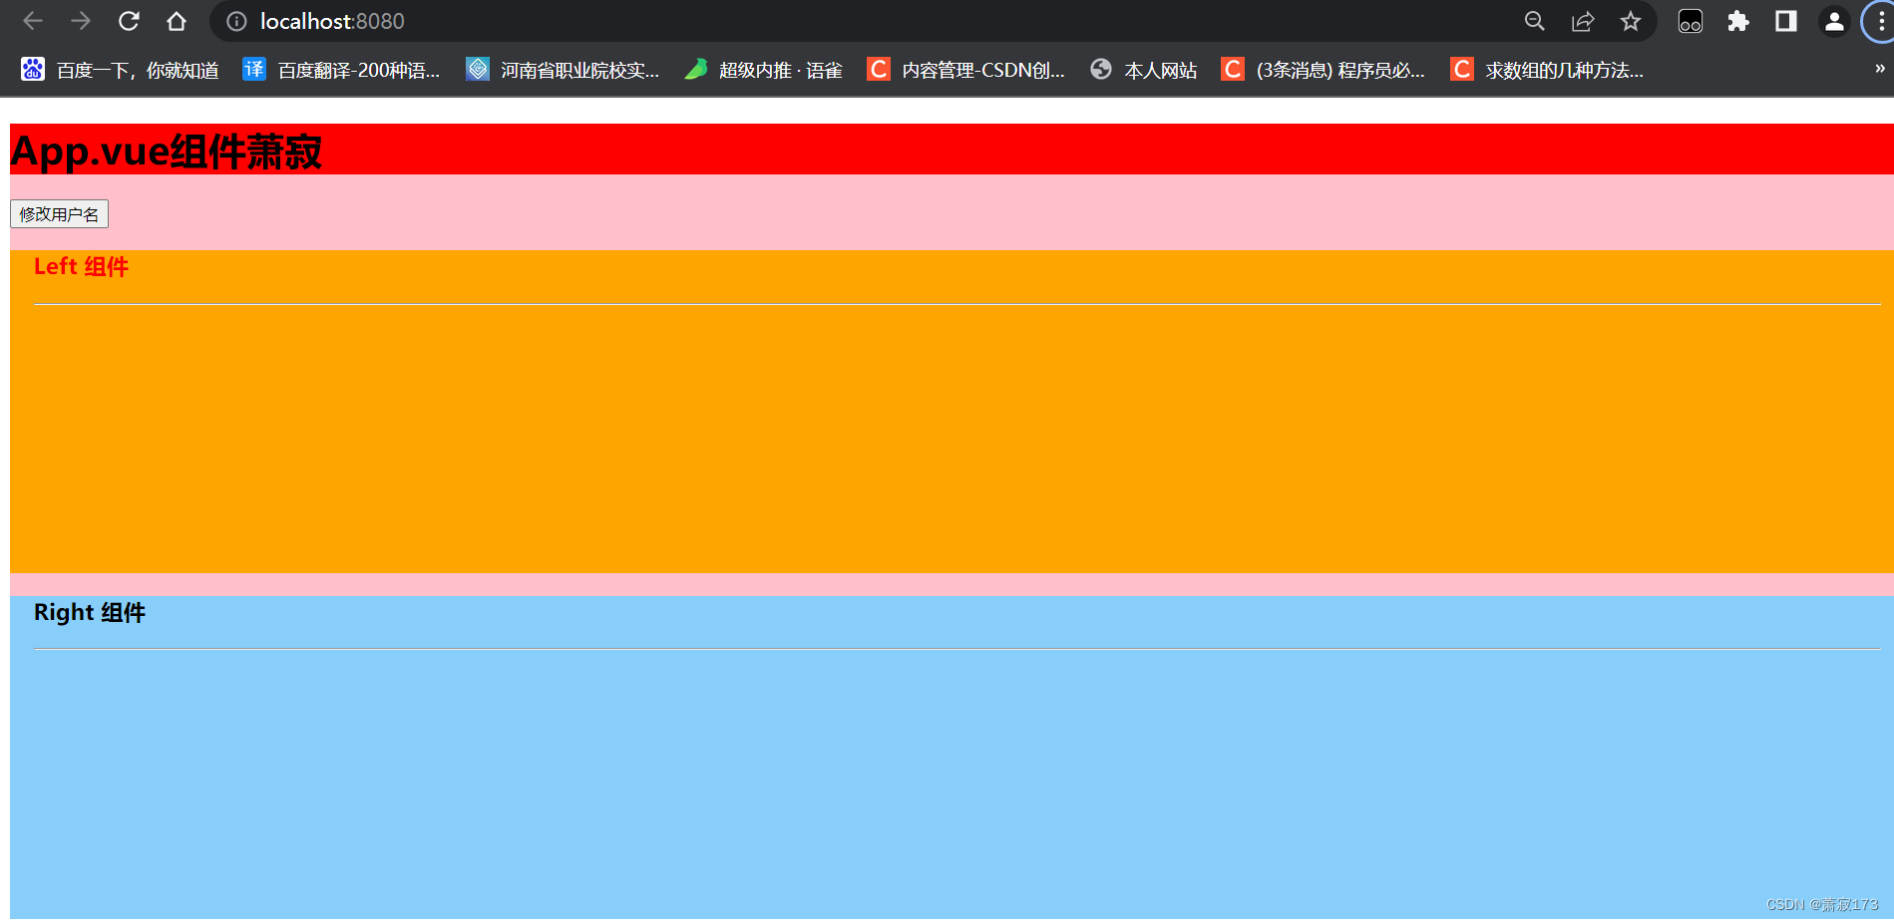Open the Tampermonkey-style extension icon
This screenshot has width=1894, height=922.
[x=1691, y=21]
